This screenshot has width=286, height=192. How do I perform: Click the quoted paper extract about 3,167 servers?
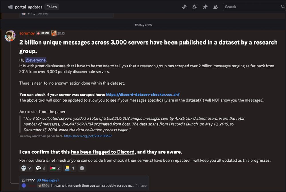pos(134,124)
